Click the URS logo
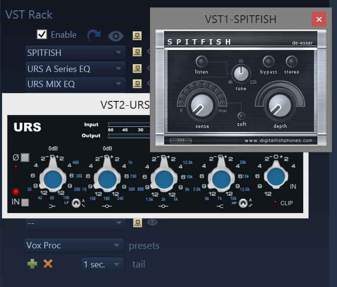This screenshot has width=337, height=287. [x=27, y=127]
